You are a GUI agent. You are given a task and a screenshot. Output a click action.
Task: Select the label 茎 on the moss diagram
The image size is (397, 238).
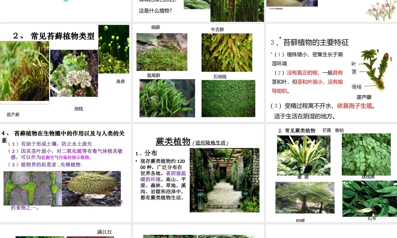(354, 72)
